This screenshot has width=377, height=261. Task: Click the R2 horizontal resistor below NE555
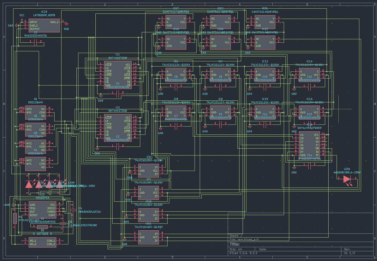click(x=43, y=227)
